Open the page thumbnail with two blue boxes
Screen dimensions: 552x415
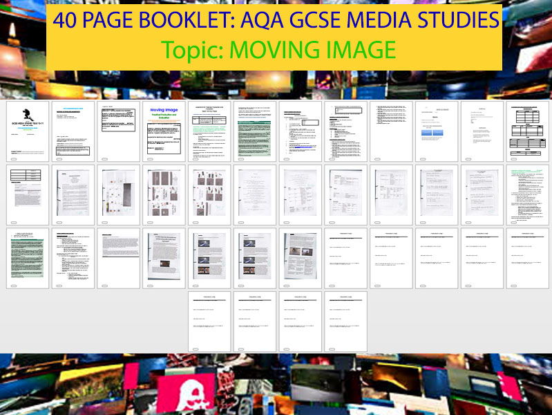tap(437, 131)
